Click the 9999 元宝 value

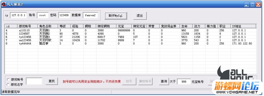121,40
